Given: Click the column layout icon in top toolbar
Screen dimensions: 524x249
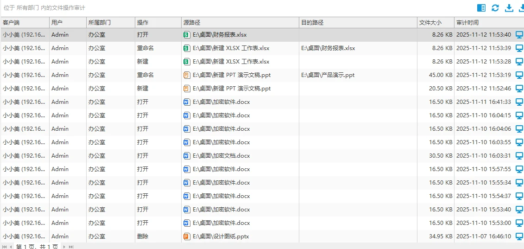Looking at the screenshot, I should [x=481, y=8].
